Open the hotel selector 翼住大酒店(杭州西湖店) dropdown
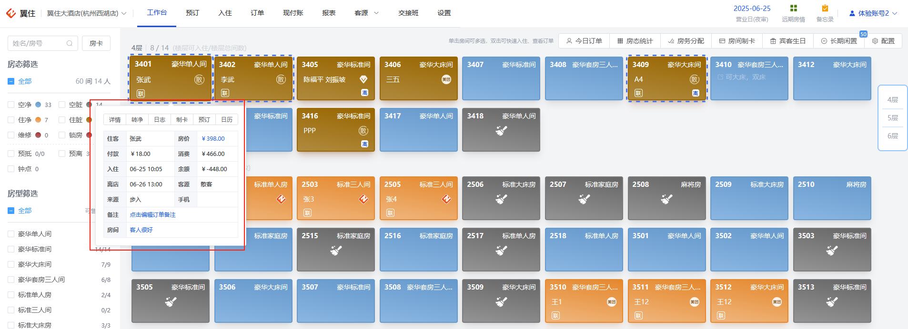 (x=87, y=13)
